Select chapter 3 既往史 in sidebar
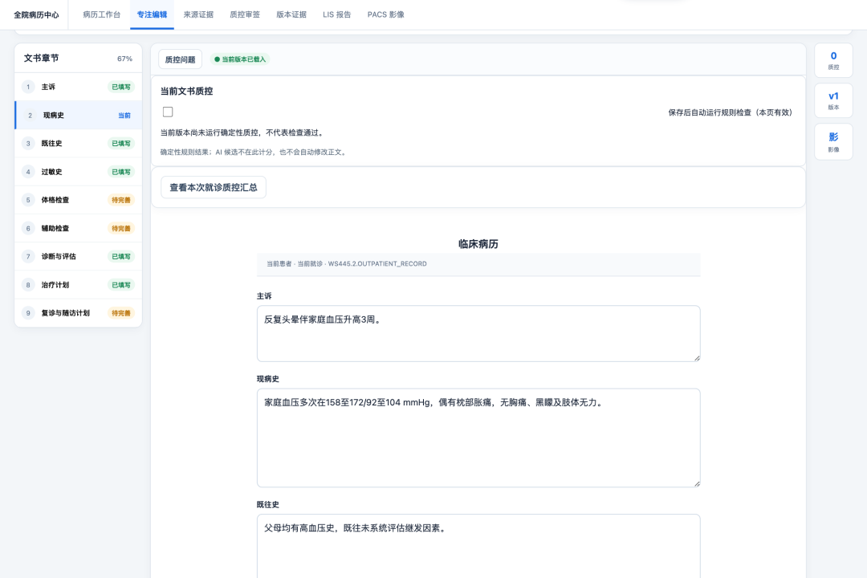867x578 pixels. pos(78,143)
